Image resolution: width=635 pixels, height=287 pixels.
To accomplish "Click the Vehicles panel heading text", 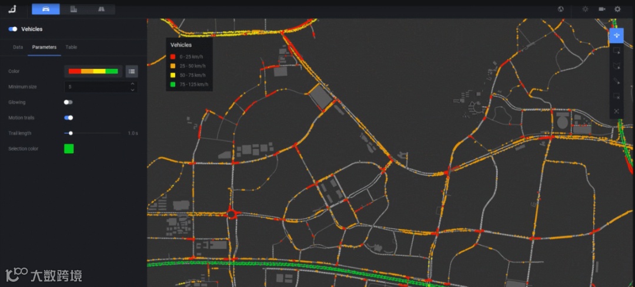I will pyautogui.click(x=32, y=29).
